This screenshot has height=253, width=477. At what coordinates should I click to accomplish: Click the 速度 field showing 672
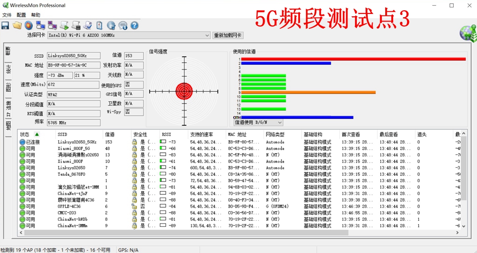click(x=73, y=85)
